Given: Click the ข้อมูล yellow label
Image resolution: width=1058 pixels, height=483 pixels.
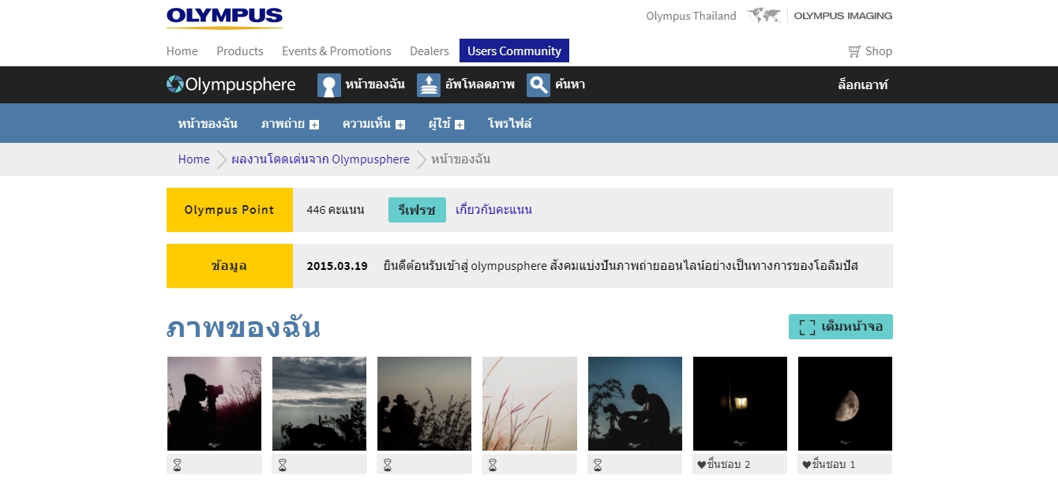Looking at the screenshot, I should point(230,266).
